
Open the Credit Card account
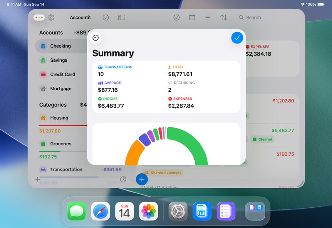62,74
